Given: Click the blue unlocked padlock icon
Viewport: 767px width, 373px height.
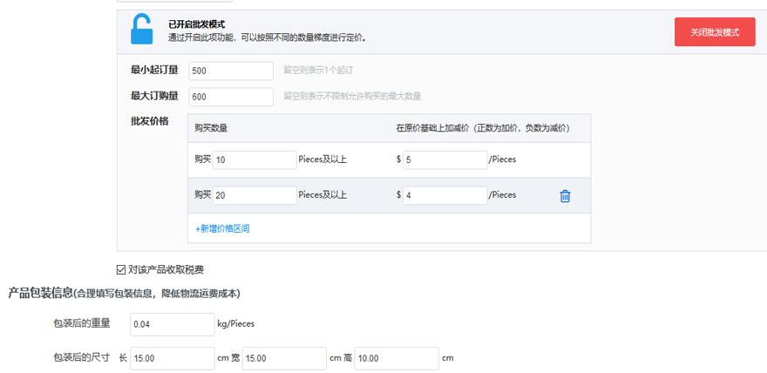Looking at the screenshot, I should pyautogui.click(x=141, y=30).
